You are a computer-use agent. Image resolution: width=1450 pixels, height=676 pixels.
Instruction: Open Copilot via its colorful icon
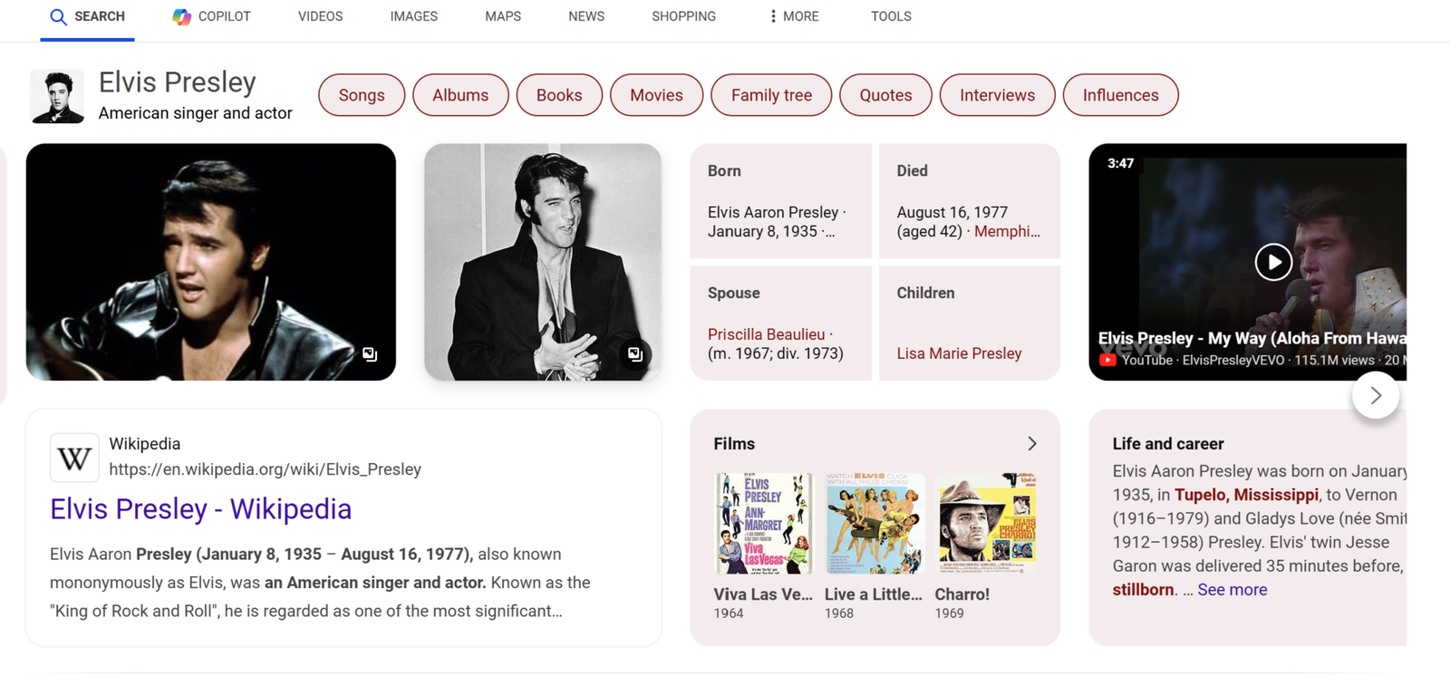point(181,17)
